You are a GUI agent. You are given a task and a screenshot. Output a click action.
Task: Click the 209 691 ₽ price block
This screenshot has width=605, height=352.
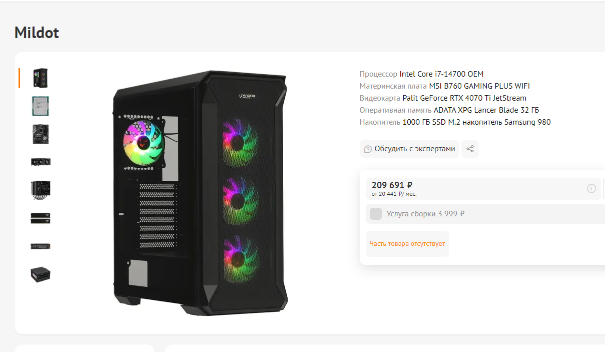coord(483,189)
